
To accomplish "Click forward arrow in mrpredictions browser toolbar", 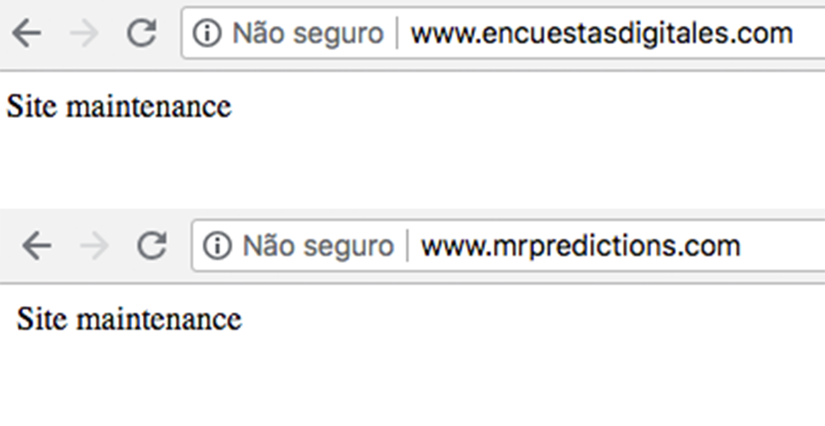I will 94,245.
